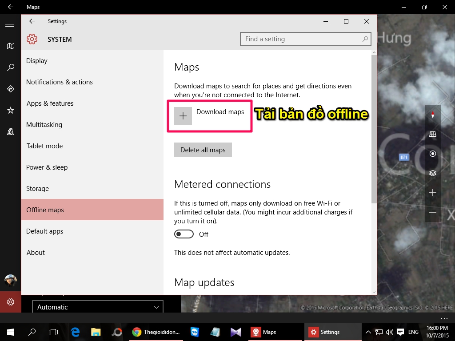Open Maps settings gear in sidebar

coord(11,302)
